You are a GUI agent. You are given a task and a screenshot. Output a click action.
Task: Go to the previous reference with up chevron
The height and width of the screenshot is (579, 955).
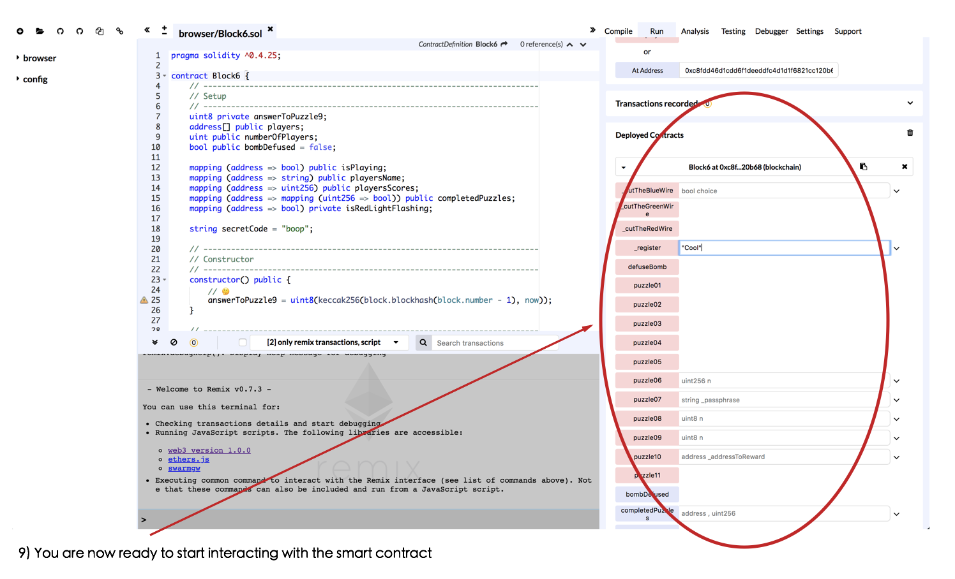pos(569,45)
